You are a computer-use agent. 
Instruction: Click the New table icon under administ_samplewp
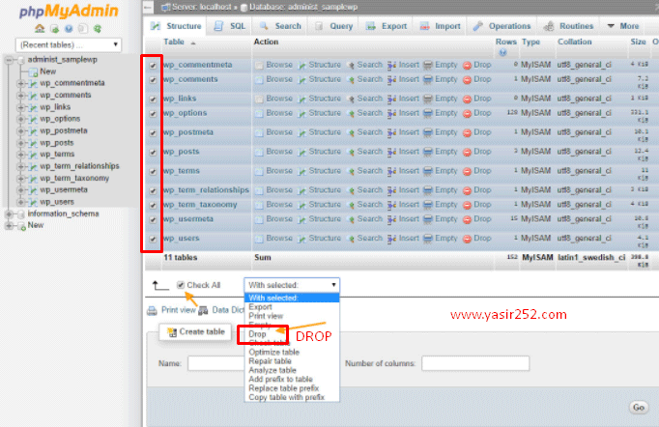pyautogui.click(x=33, y=72)
